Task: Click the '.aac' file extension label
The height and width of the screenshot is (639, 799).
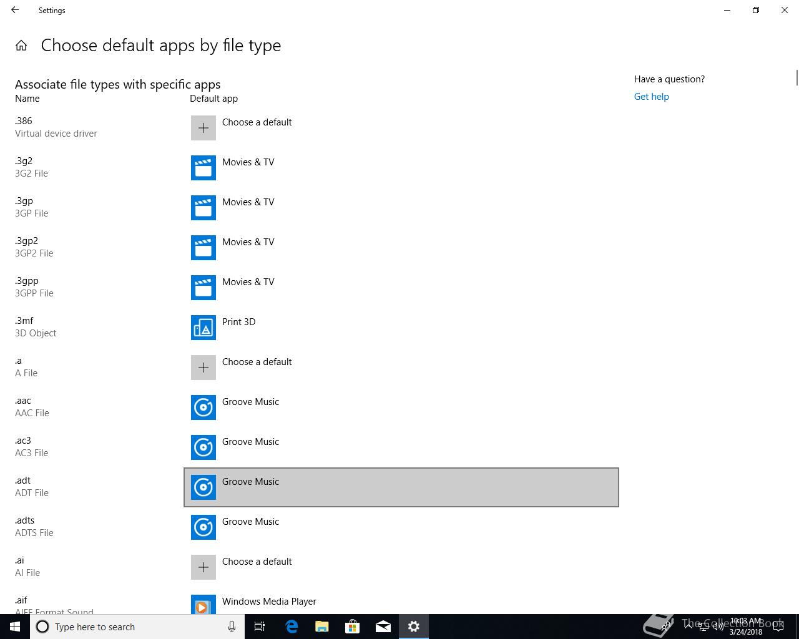Action: point(23,401)
